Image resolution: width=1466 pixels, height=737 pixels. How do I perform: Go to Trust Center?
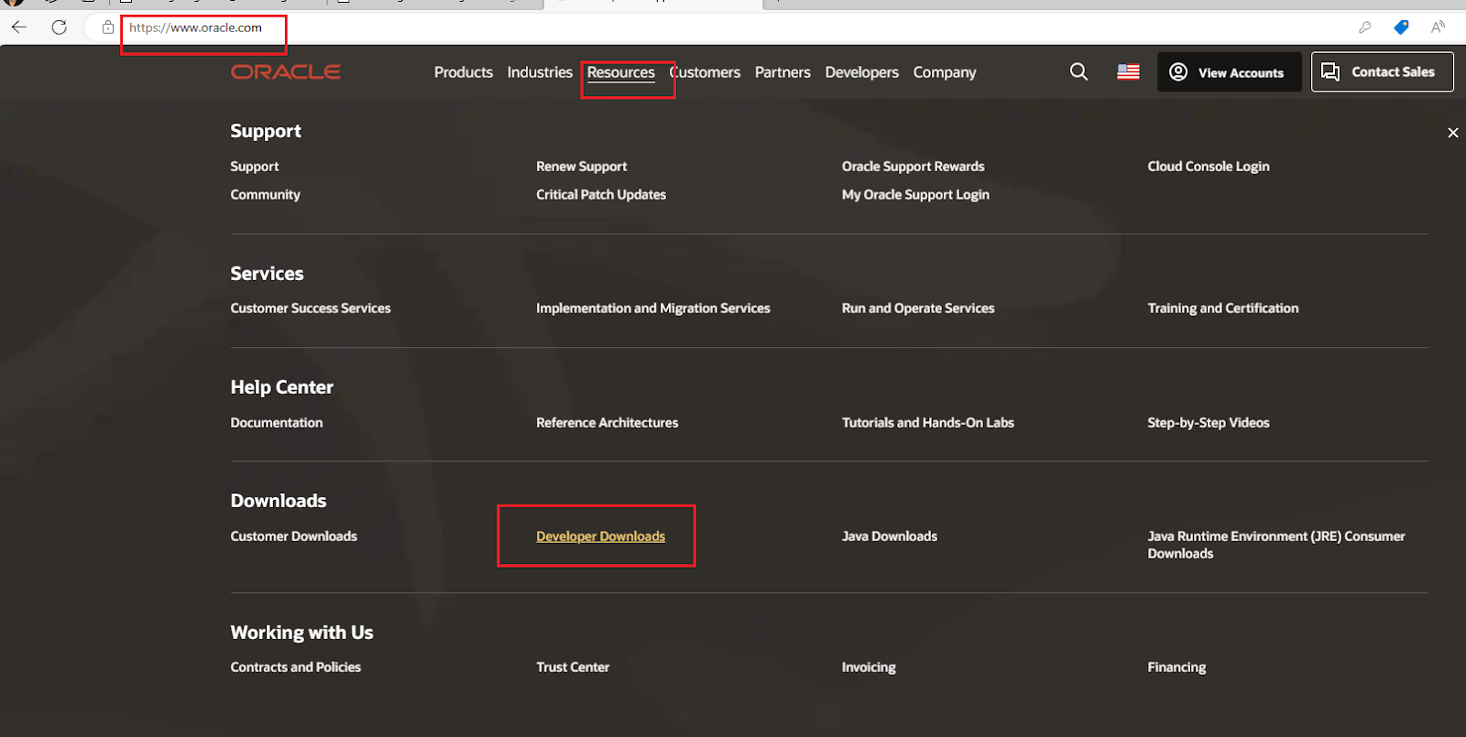point(573,667)
